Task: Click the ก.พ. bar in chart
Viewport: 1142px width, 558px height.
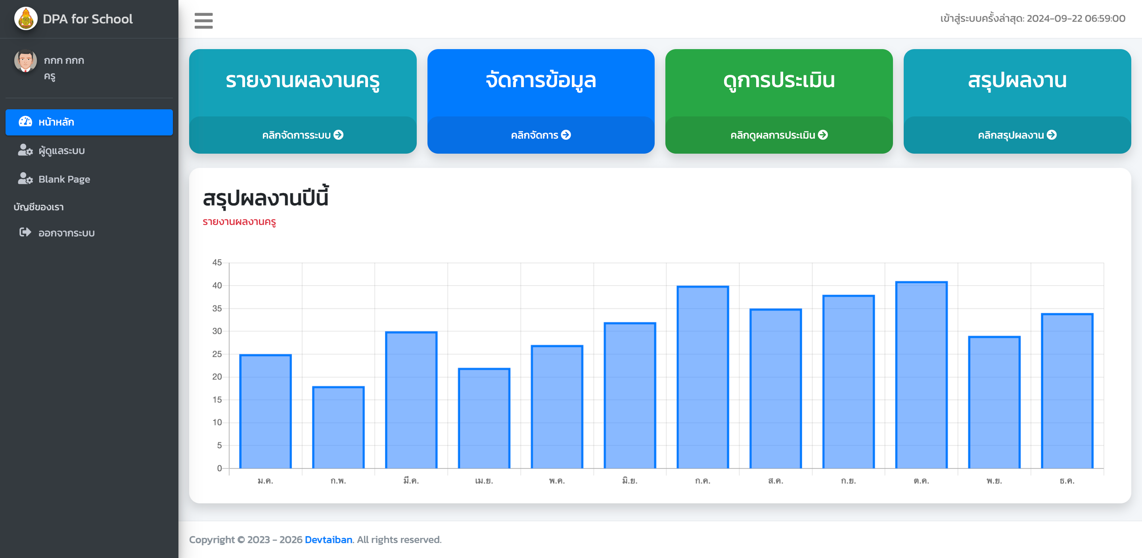Action: (x=338, y=427)
